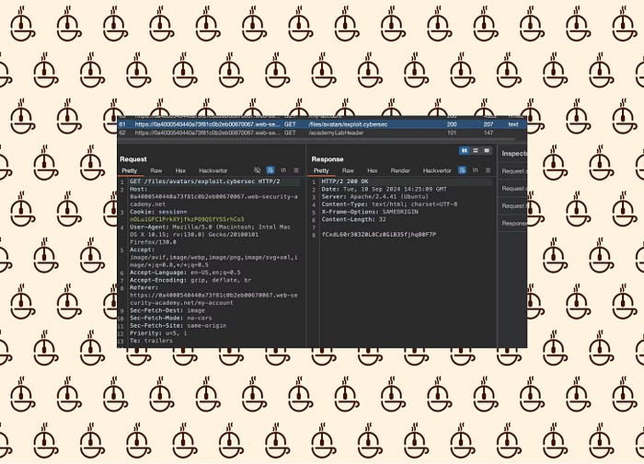Viewport: 644px width, 464px height.
Task: Click Sec-Fetch-Mode: no-cors header
Action: click(x=170, y=319)
